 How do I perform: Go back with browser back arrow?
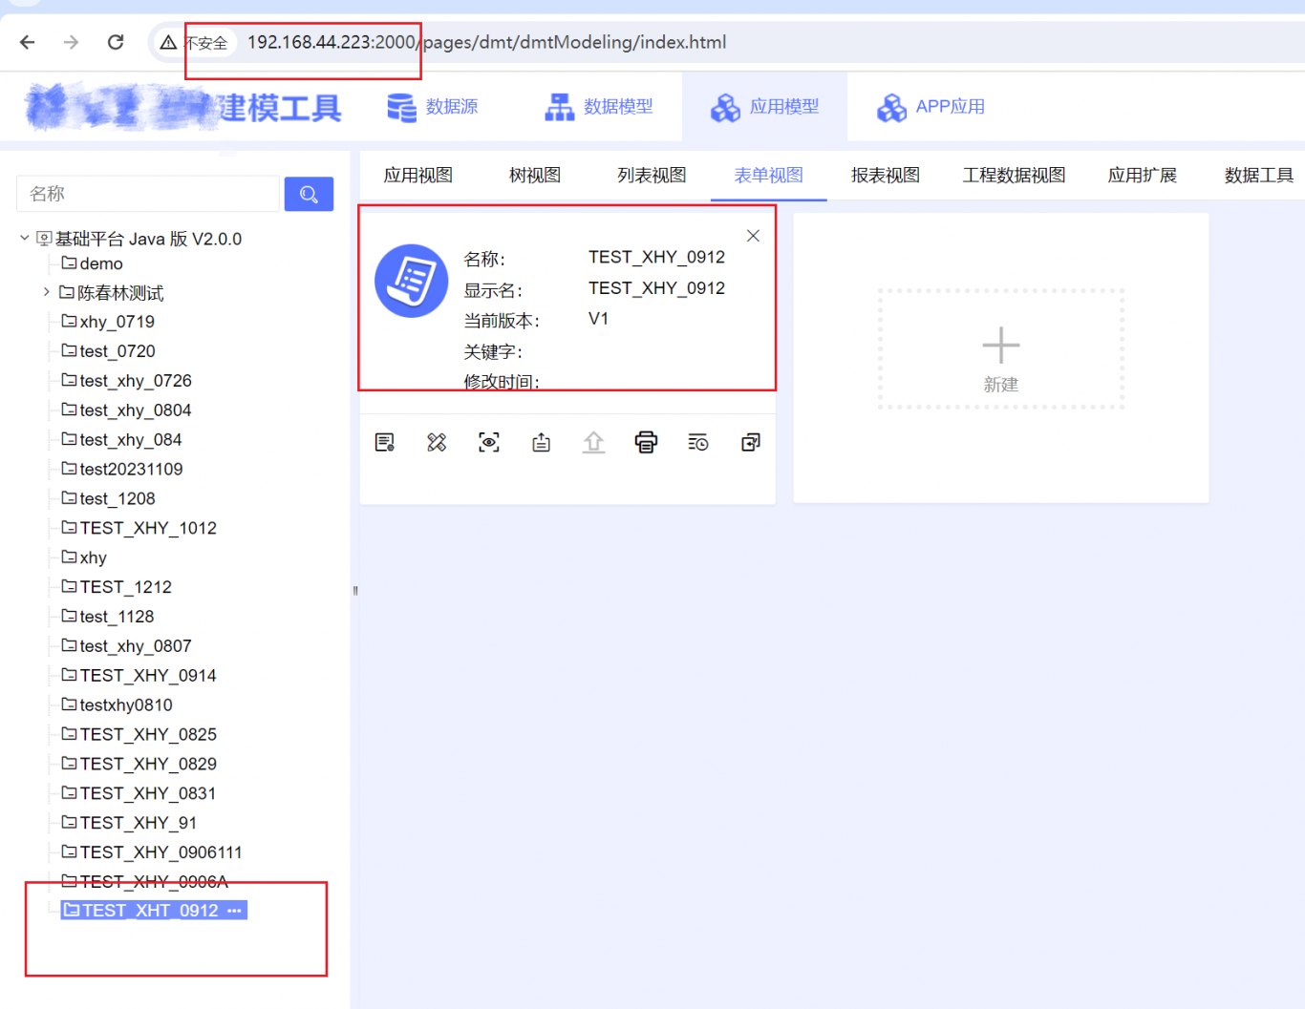(27, 42)
